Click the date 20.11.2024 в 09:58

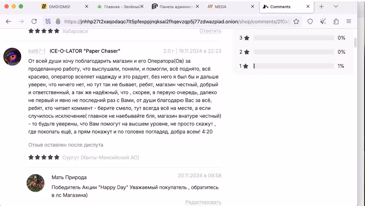(x=200, y=176)
